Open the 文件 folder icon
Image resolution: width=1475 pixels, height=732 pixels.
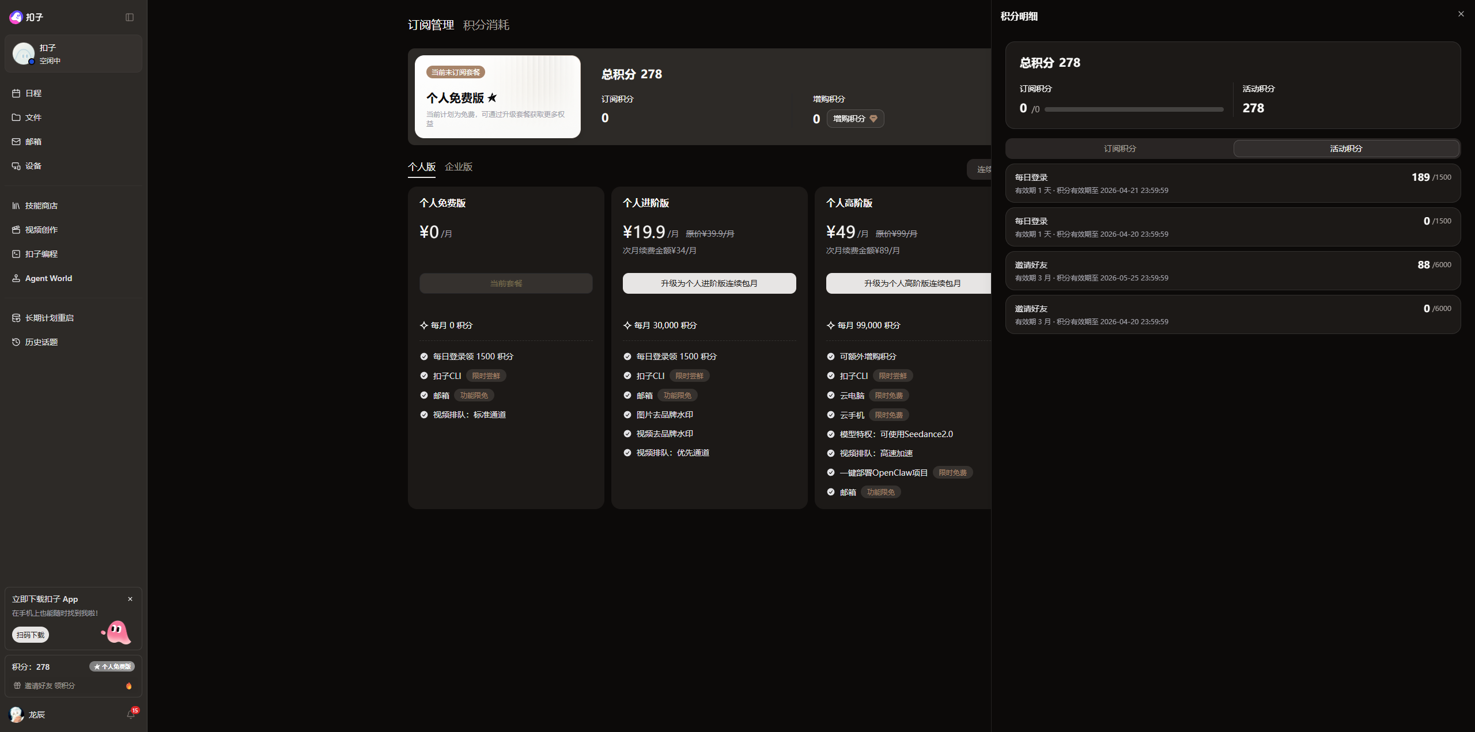[x=16, y=117]
